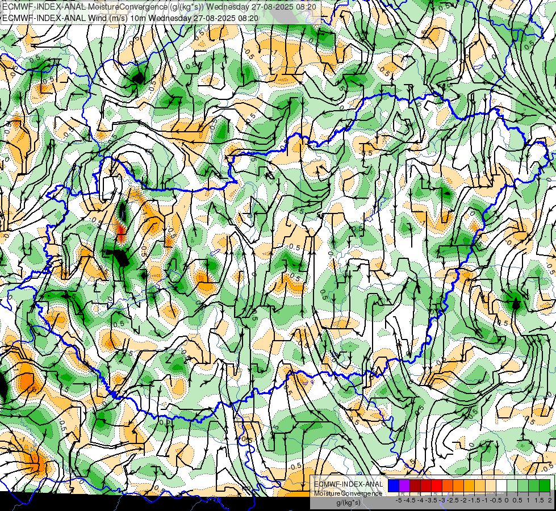This screenshot has width=556, height=511.
Task: Click the purple legend swatch for -4.5 to -4
Action: click(404, 486)
